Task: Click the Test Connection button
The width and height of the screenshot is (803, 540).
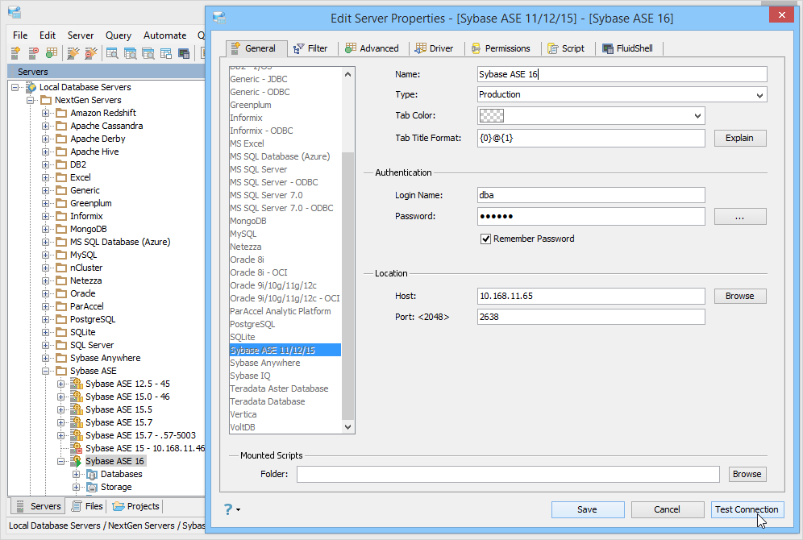Action: pos(747,510)
